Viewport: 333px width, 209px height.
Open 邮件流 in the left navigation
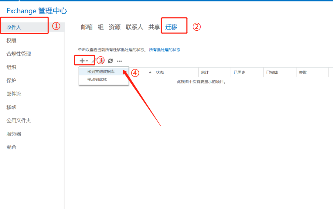click(14, 94)
